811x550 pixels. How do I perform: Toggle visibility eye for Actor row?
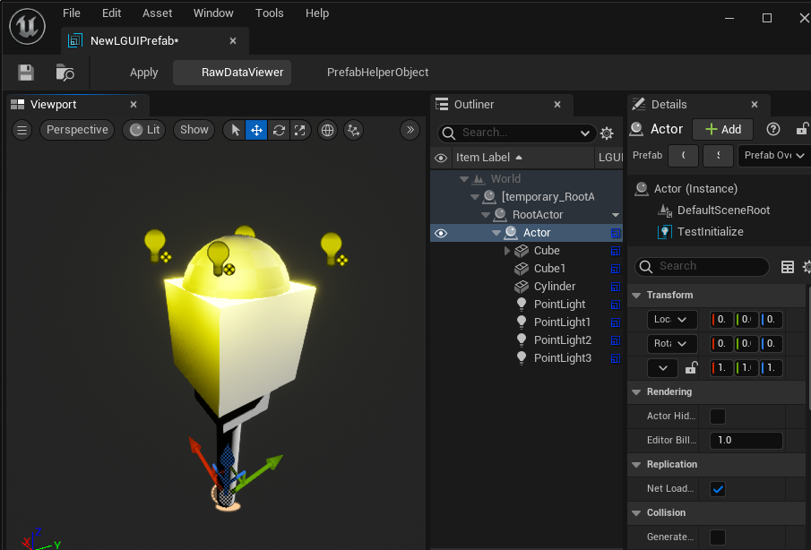tap(440, 233)
